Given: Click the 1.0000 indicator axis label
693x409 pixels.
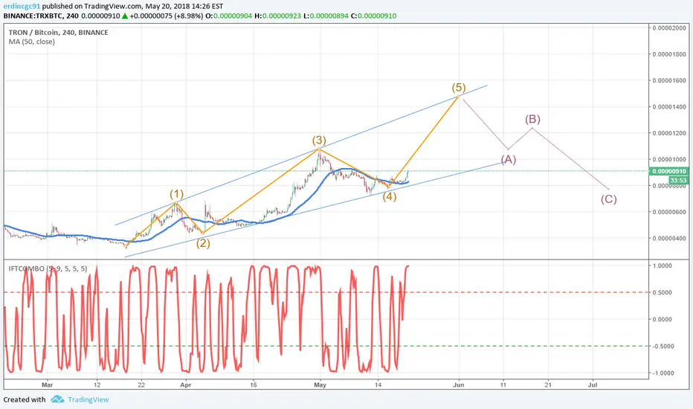Looking at the screenshot, I should click(662, 265).
